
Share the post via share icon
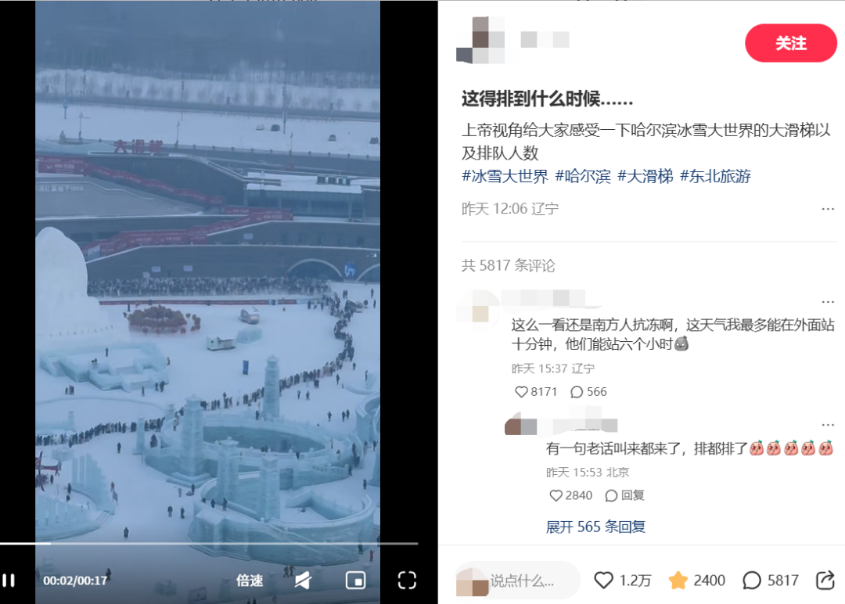(x=825, y=581)
